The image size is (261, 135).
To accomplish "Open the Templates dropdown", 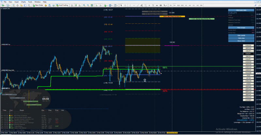I will [x=116, y=5].
